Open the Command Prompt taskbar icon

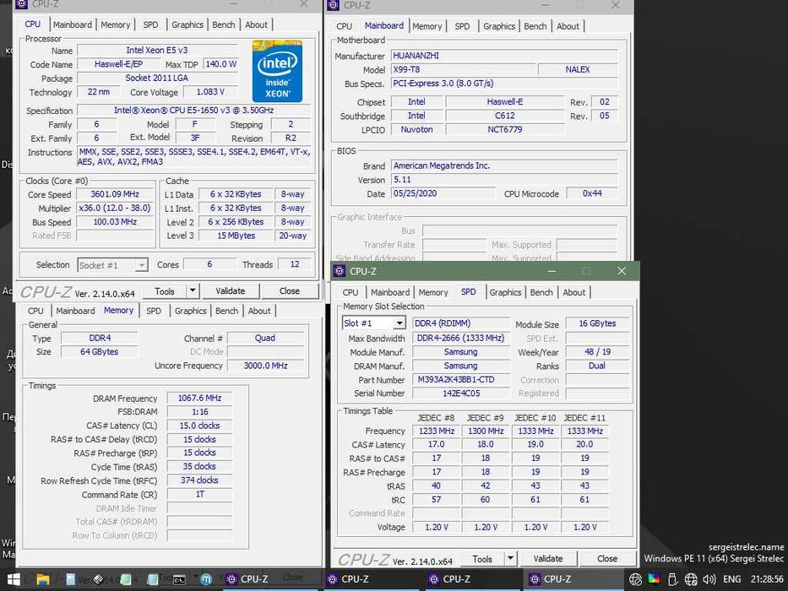click(x=179, y=579)
